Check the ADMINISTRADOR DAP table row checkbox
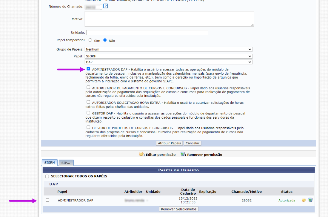Image resolution: width=328 pixels, height=217 pixels. tap(47, 200)
